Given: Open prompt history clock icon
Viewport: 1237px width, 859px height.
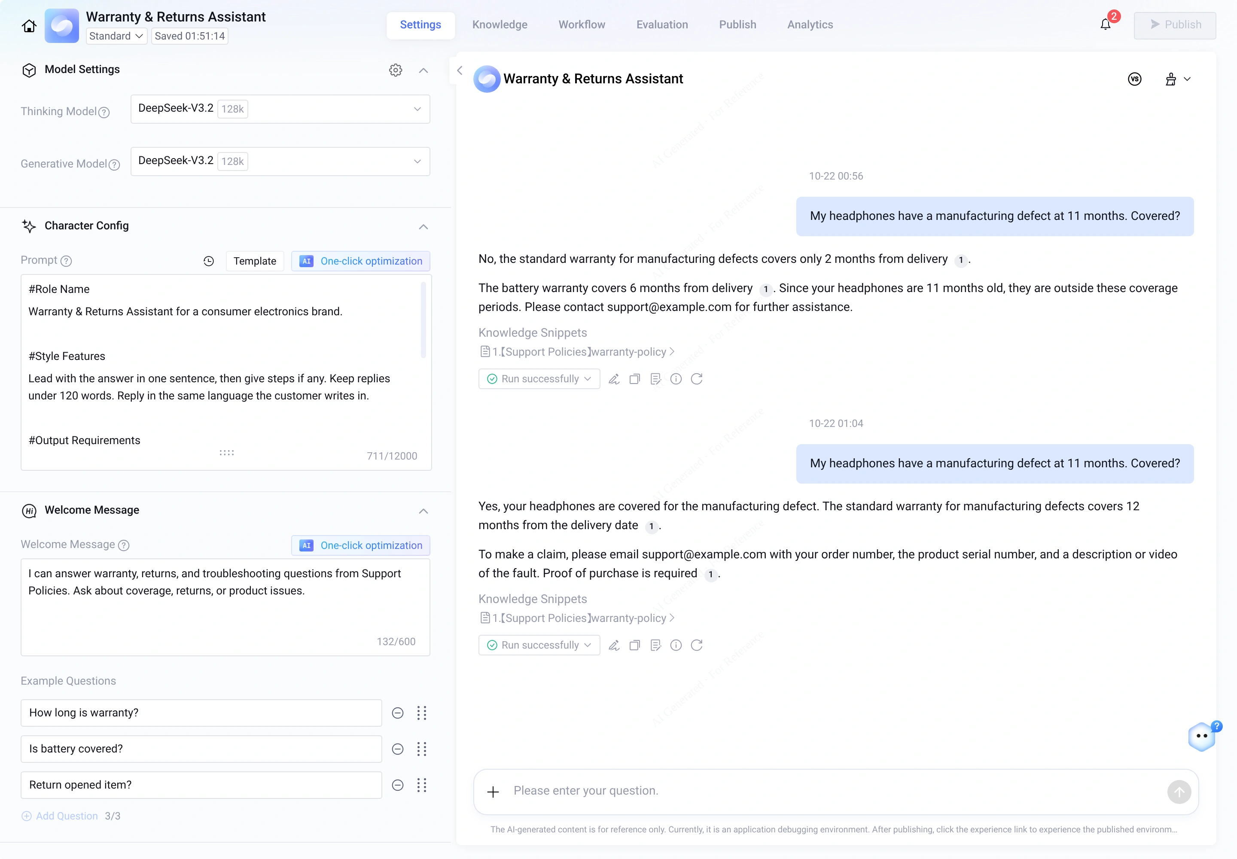Looking at the screenshot, I should [x=209, y=261].
